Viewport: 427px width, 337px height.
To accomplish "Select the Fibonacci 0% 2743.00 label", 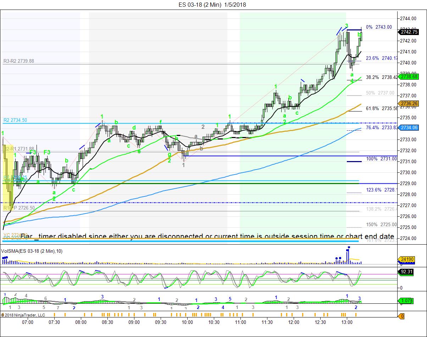I will tap(379, 27).
